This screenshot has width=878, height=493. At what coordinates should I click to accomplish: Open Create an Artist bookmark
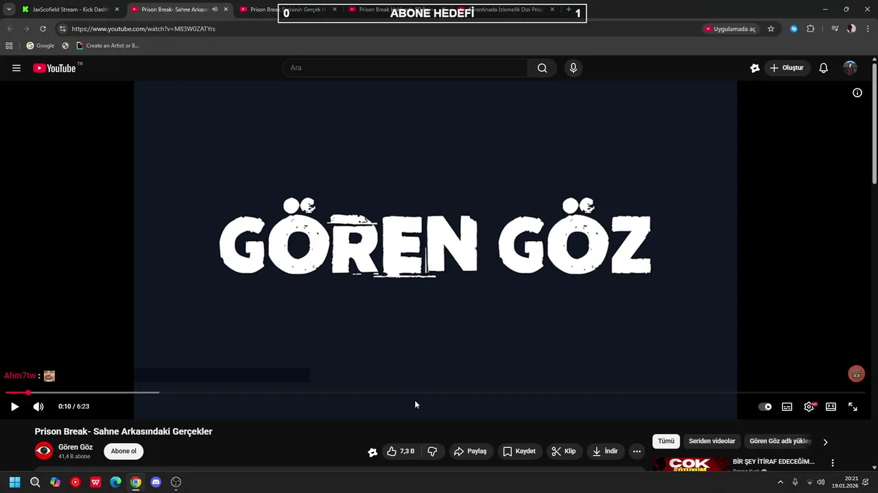(108, 46)
